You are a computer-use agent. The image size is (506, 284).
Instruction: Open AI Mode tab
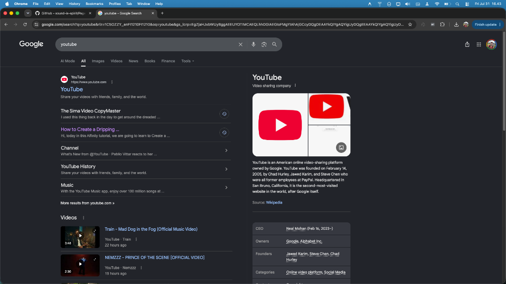coord(67,61)
